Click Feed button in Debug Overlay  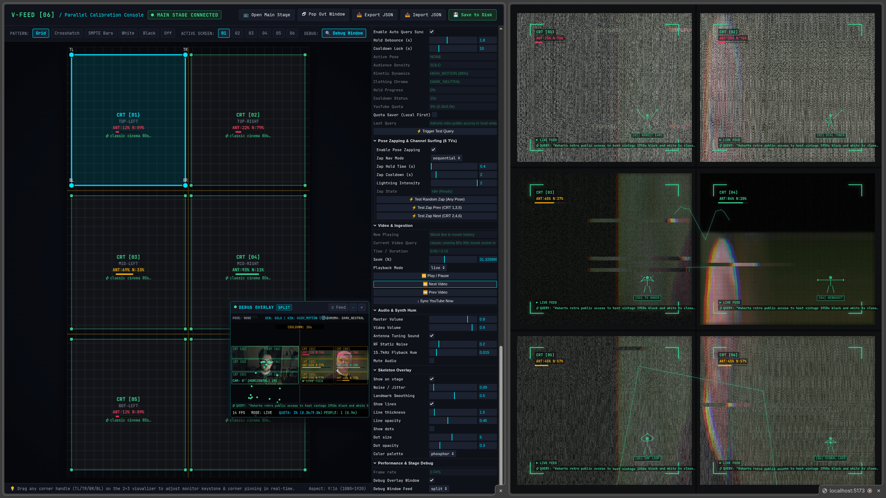[x=339, y=307]
